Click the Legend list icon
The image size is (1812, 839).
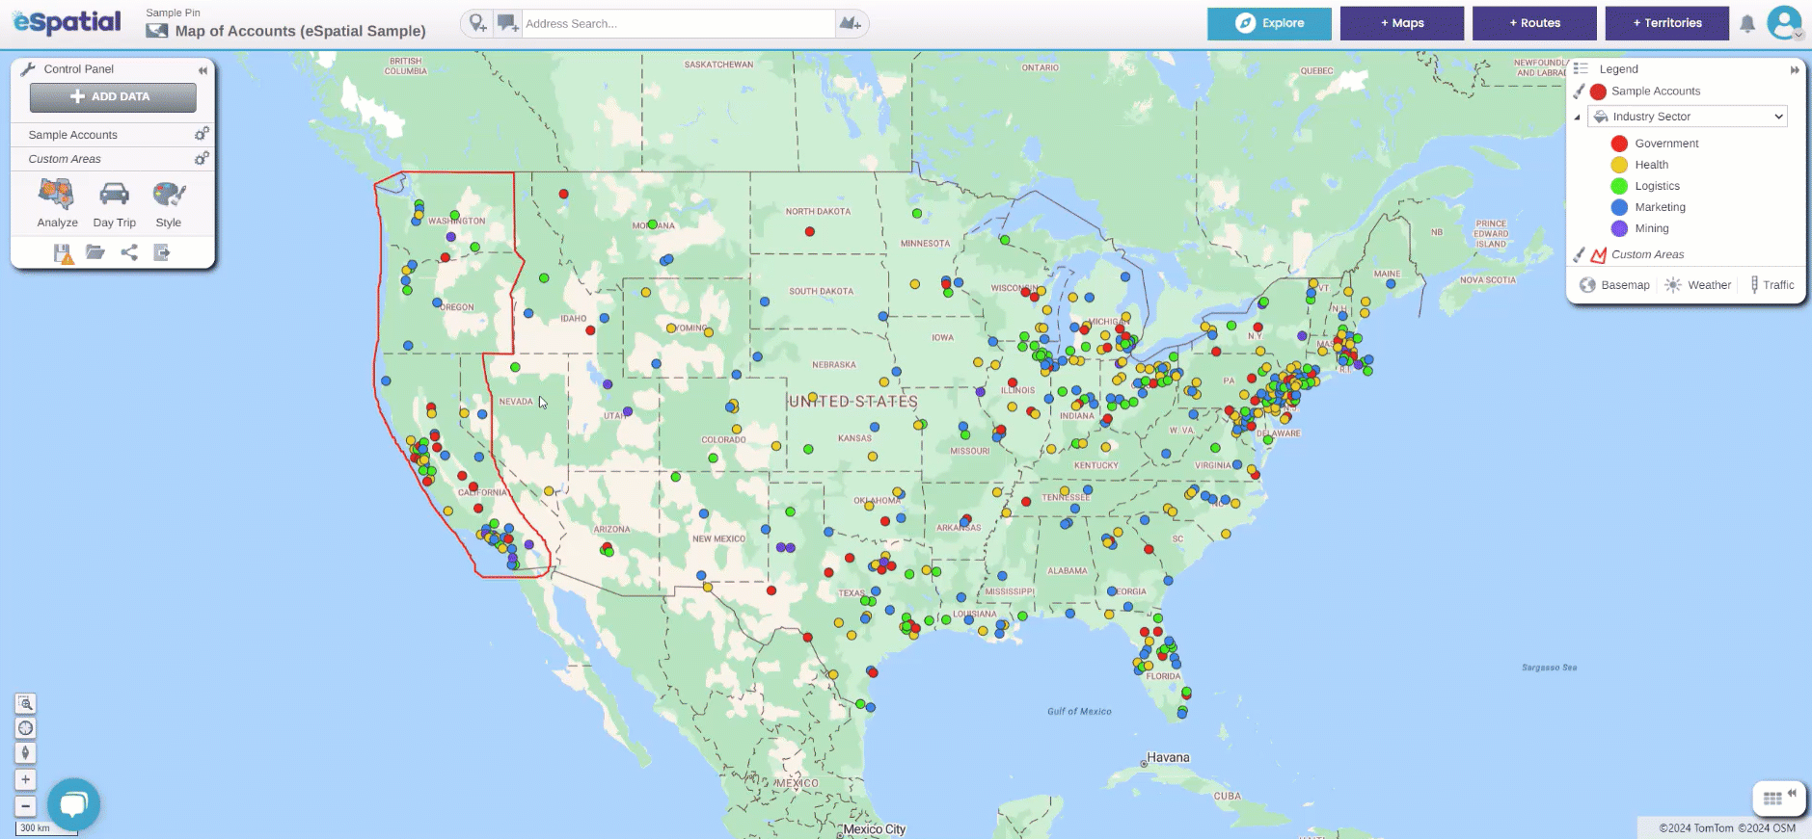pyautogui.click(x=1581, y=68)
